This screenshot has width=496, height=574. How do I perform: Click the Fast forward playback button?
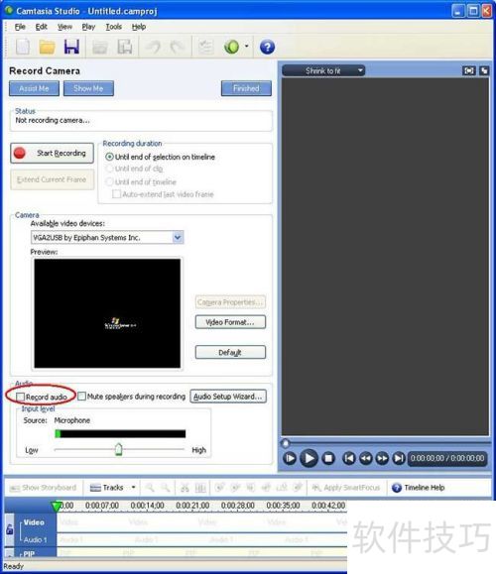point(382,458)
